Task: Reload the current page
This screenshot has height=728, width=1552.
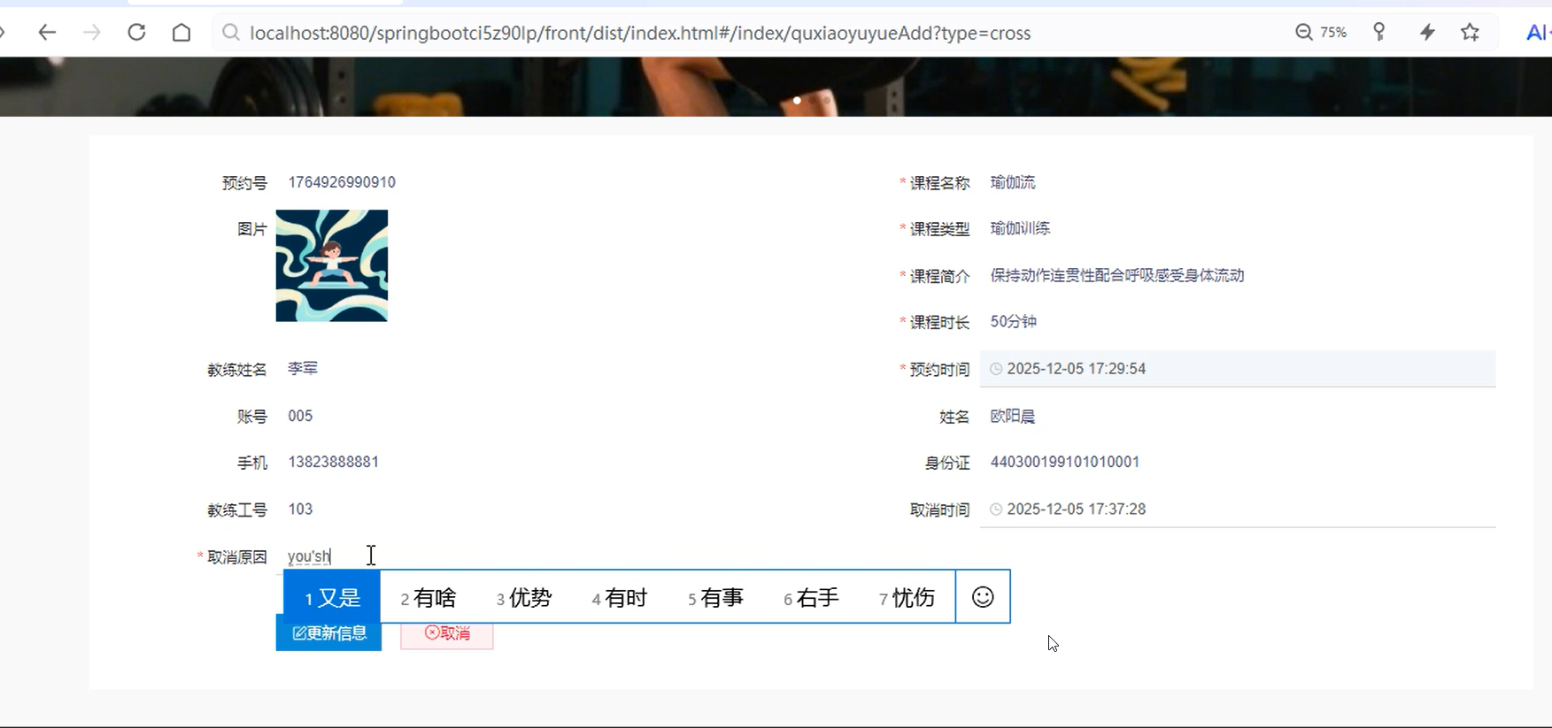Action: tap(136, 33)
